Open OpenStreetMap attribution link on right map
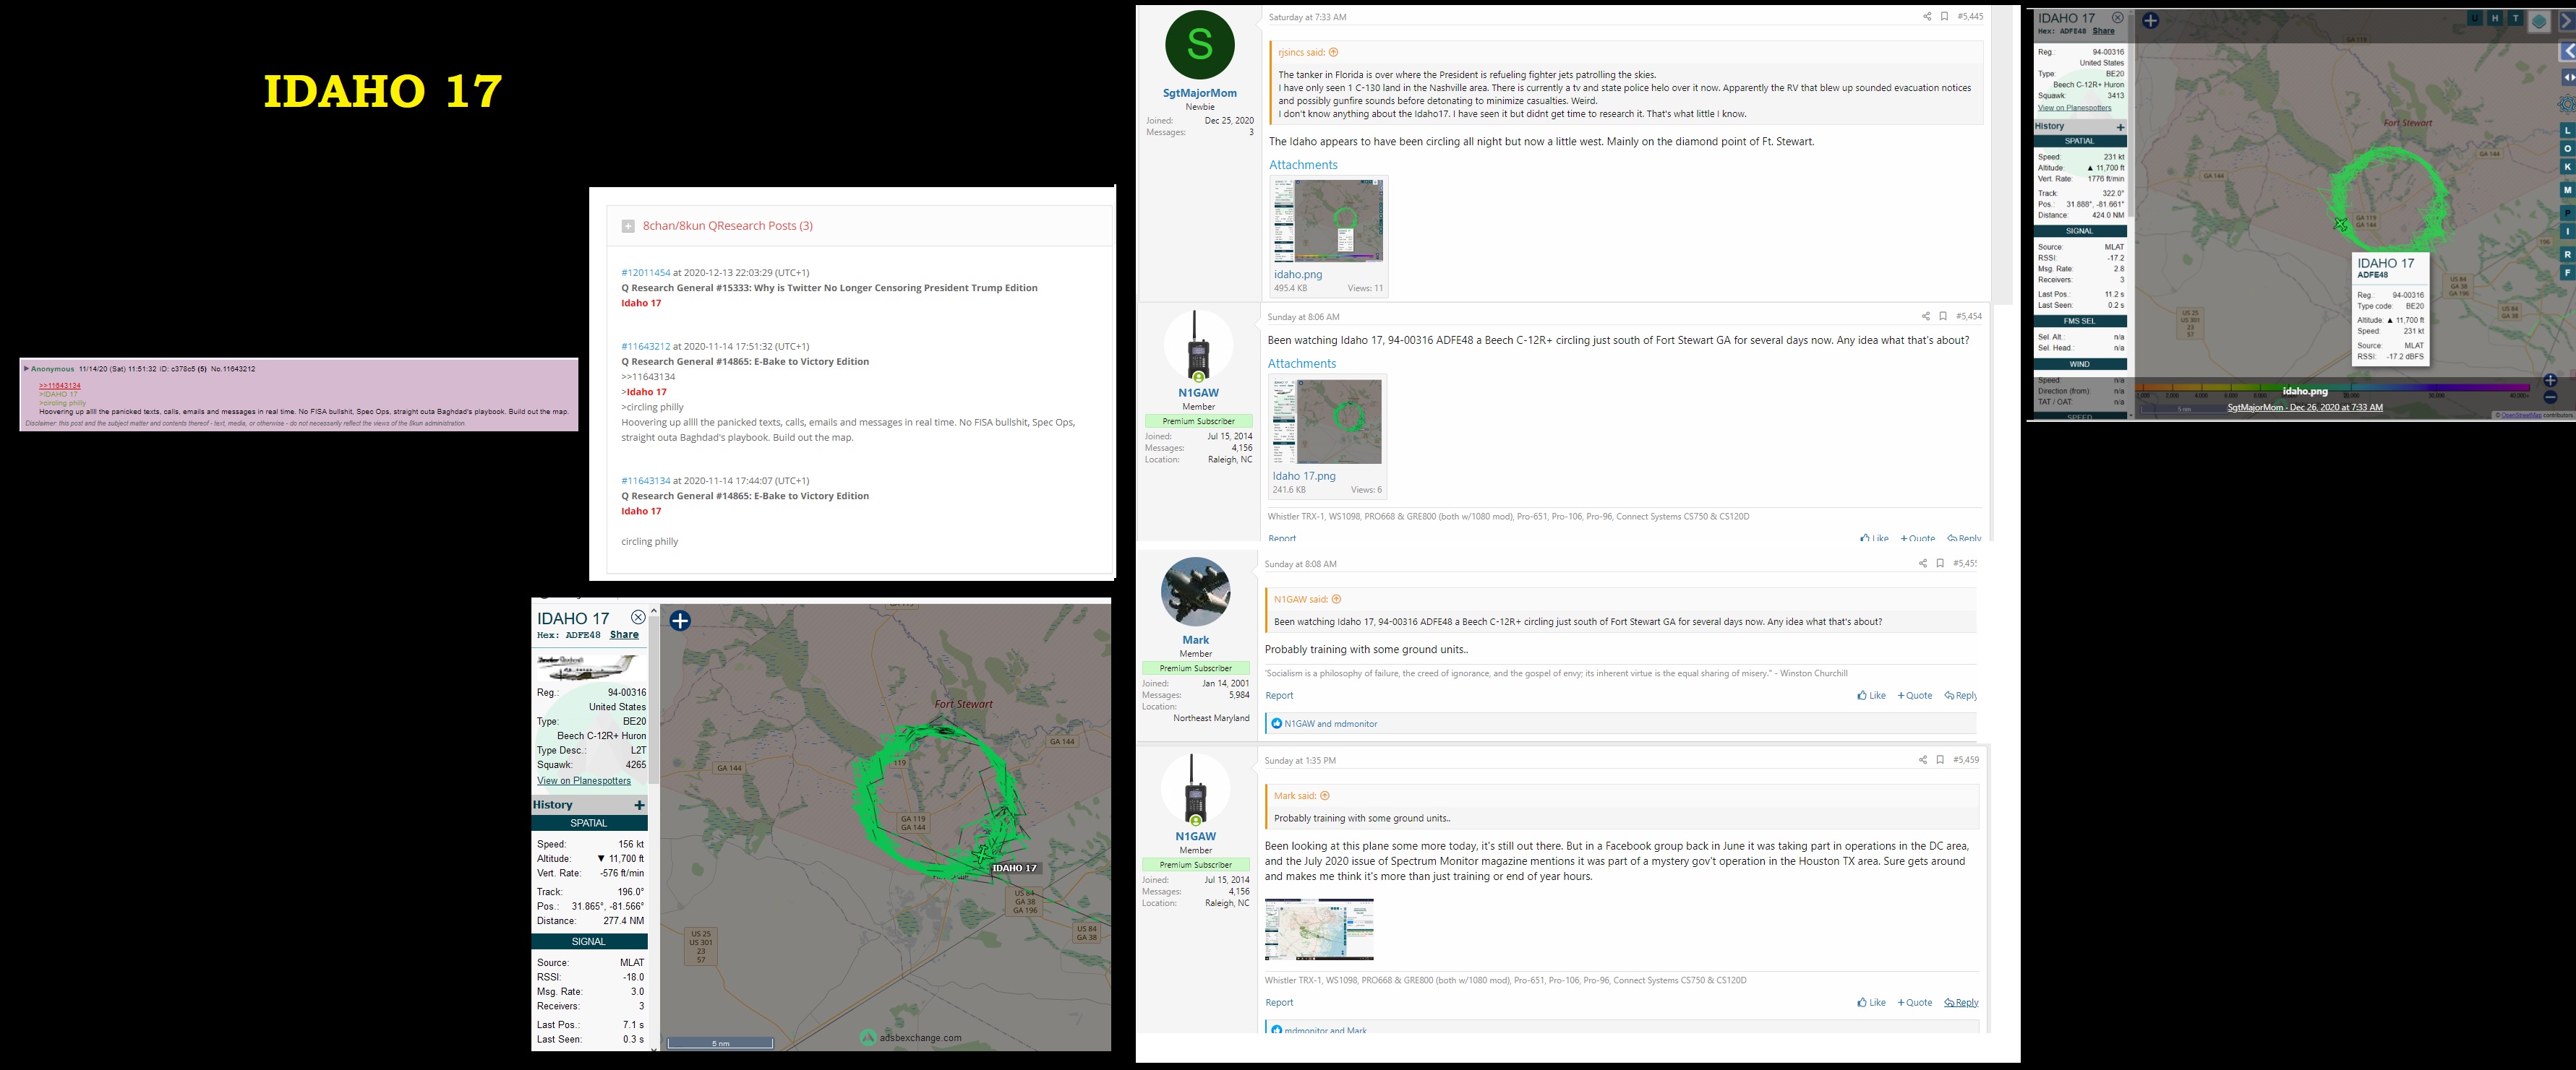Screen dimensions: 2576x1070 coord(2521,415)
